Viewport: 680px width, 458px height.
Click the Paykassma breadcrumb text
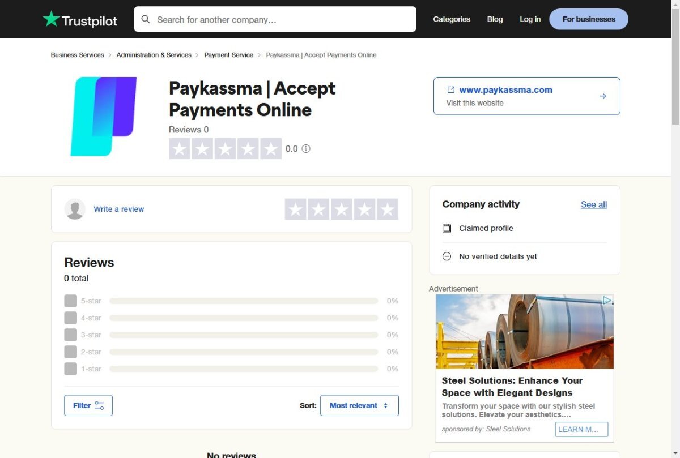[321, 55]
